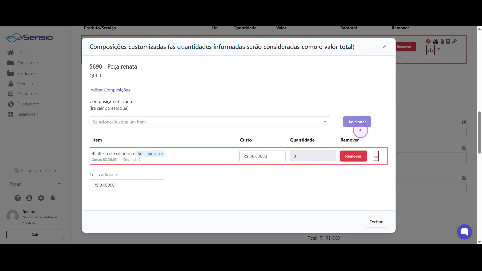
Task: Click the 'Qtd Ind.: 0' label
Action: [132, 160]
